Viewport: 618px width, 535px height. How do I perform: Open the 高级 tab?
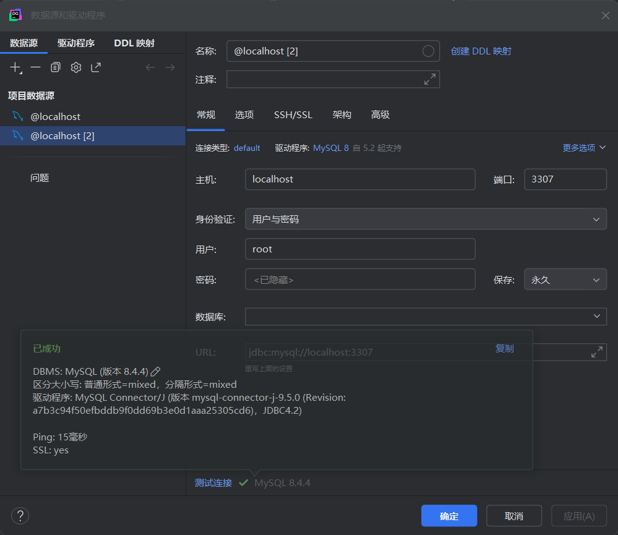pos(380,115)
